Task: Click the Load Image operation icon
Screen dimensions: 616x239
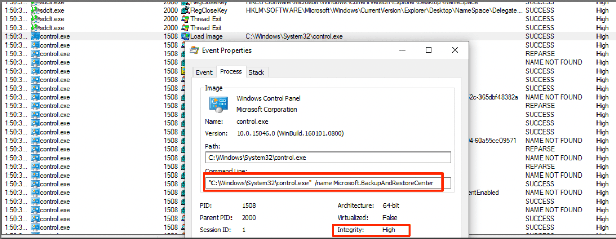Action: click(x=185, y=37)
